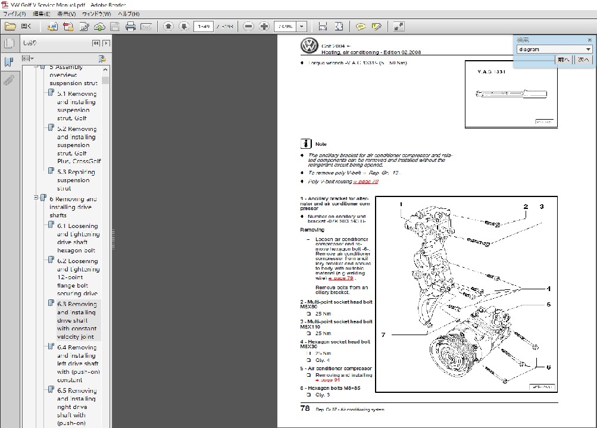Select bookmark 6.1 Loosening drive shaft hexagon bolt

click(78, 238)
